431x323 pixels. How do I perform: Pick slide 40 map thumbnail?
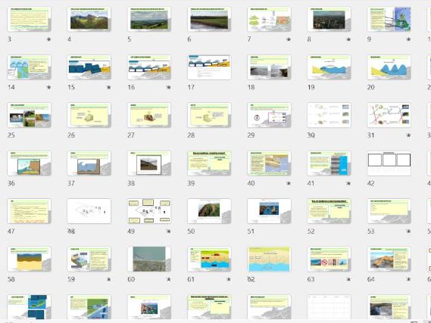click(x=269, y=163)
